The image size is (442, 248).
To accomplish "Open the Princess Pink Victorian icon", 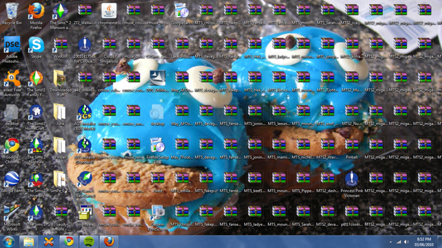I will tap(351, 184).
